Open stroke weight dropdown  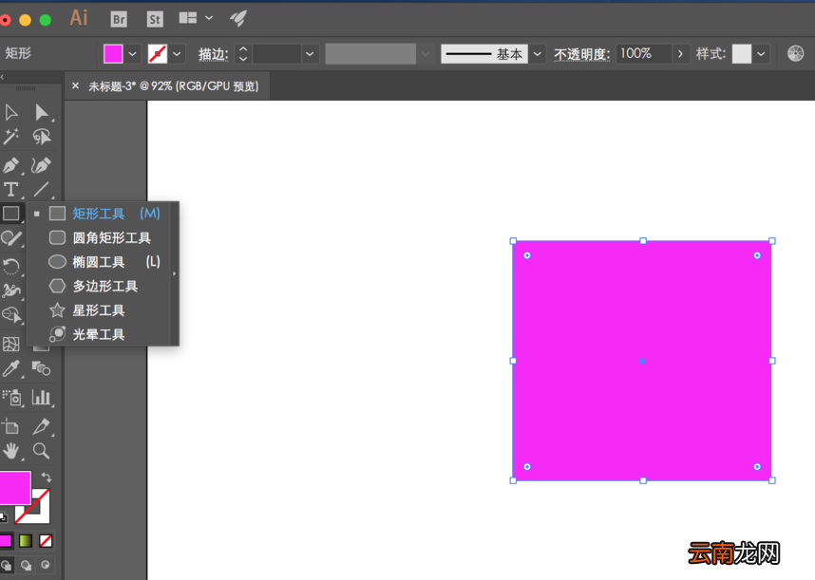coord(310,53)
